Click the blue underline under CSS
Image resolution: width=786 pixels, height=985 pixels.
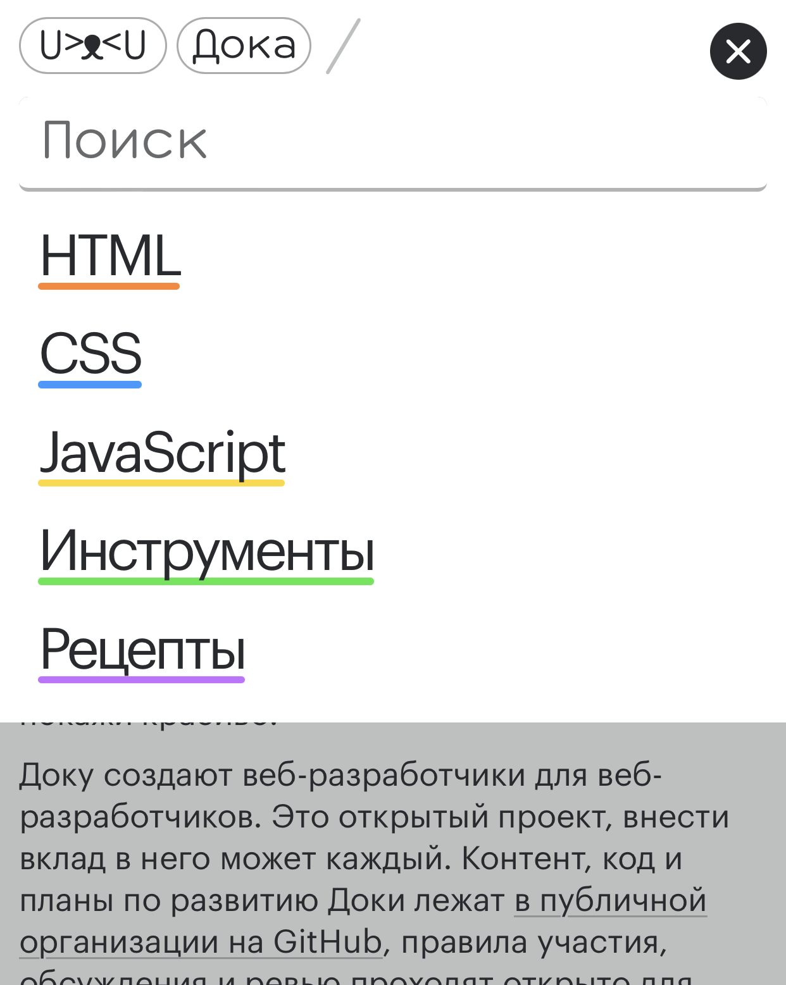pyautogui.click(x=89, y=385)
